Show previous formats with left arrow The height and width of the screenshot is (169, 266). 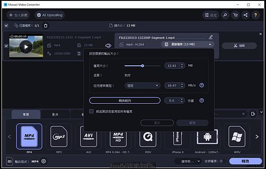9,137
